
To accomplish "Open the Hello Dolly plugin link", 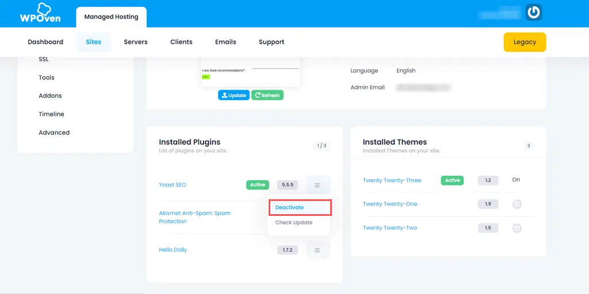I will [173, 250].
